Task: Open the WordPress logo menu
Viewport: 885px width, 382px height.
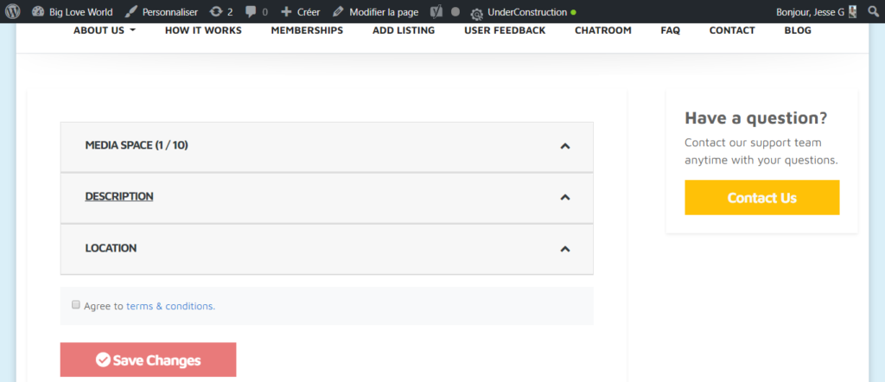Action: [x=12, y=12]
